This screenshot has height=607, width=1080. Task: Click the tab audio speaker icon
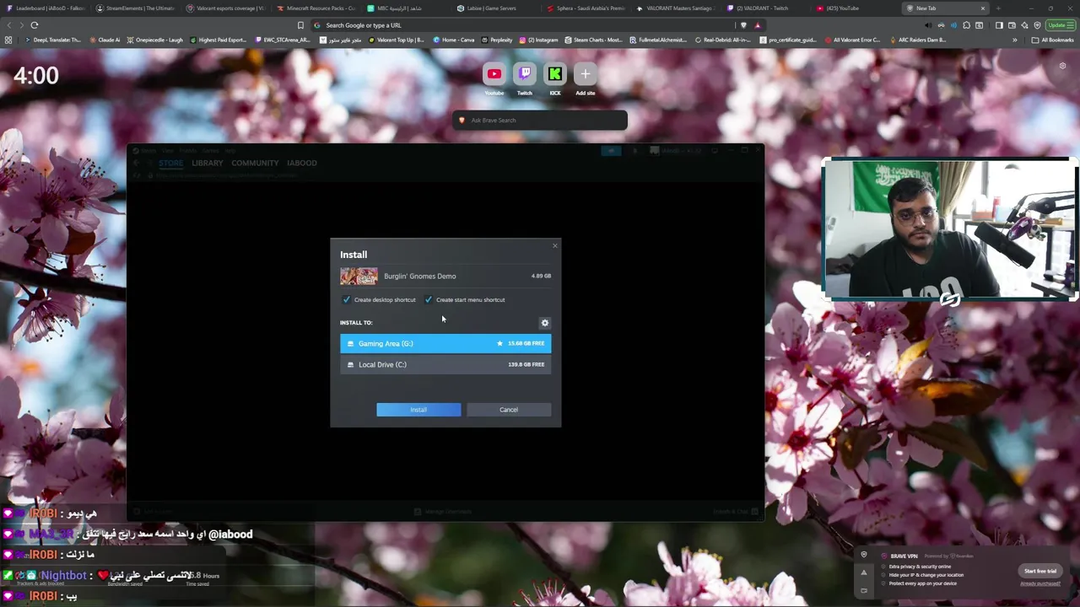pos(928,25)
